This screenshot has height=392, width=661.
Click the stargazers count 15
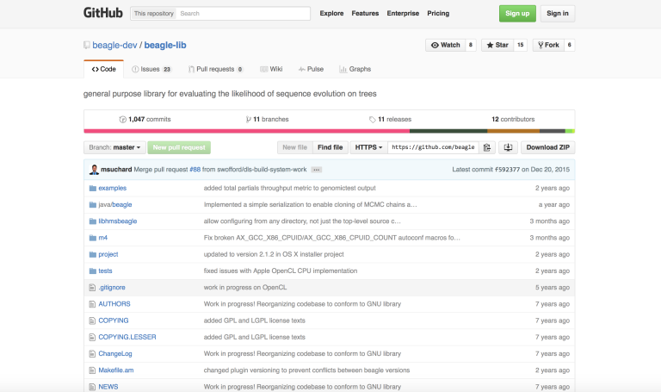[520, 45]
